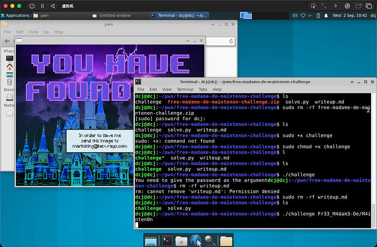This screenshot has width=377, height=247.
Task: Click the YOU HAVE text in image
Action: pyautogui.click(x=110, y=63)
